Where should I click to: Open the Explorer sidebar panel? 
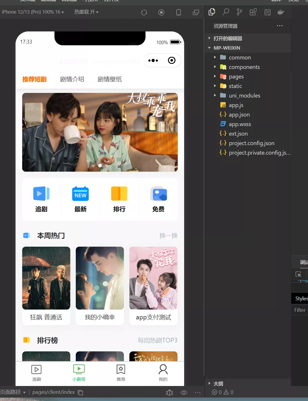(x=211, y=12)
